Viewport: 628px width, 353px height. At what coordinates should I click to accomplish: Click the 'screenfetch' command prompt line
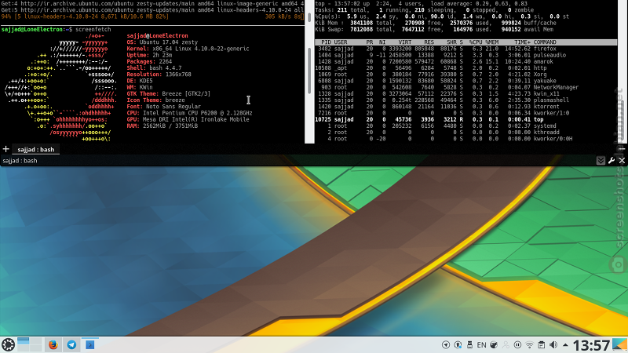56,29
